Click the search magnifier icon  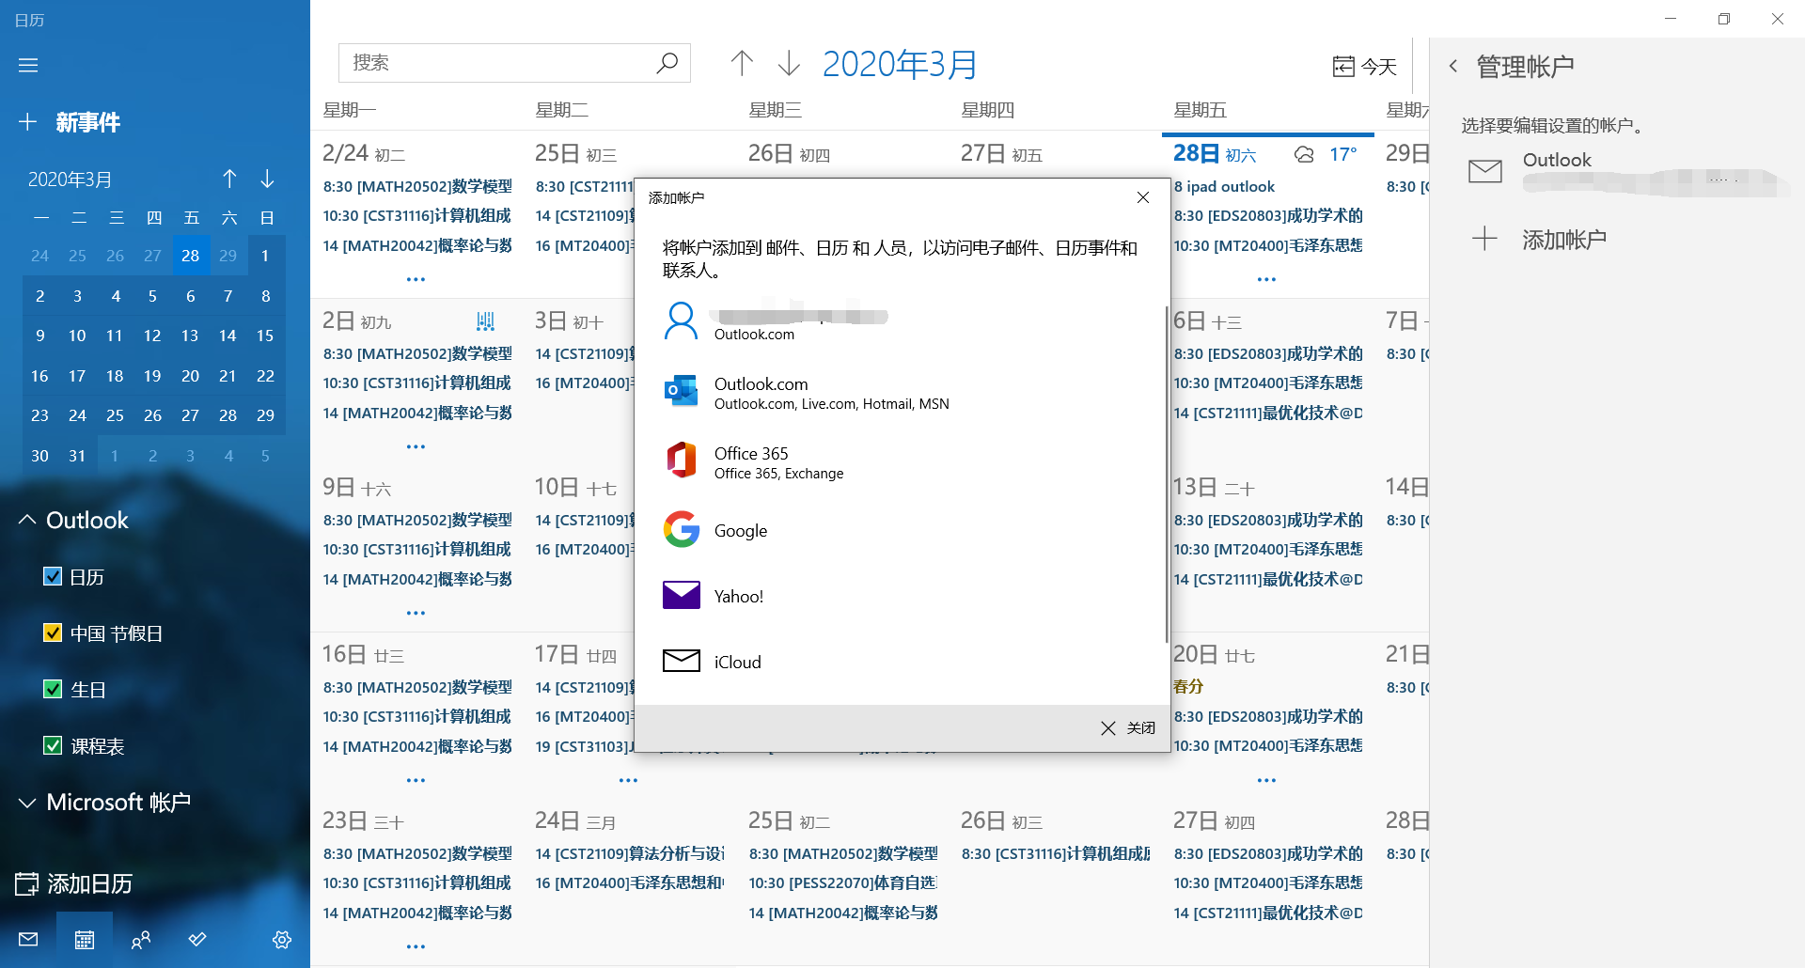coord(667,63)
